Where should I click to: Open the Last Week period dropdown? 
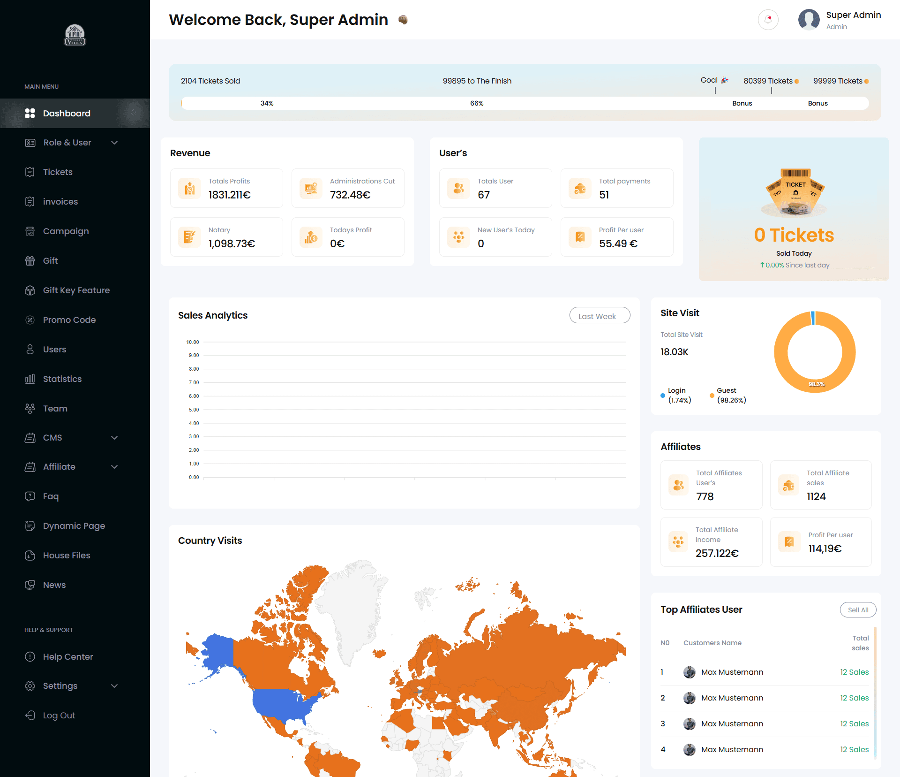click(600, 316)
